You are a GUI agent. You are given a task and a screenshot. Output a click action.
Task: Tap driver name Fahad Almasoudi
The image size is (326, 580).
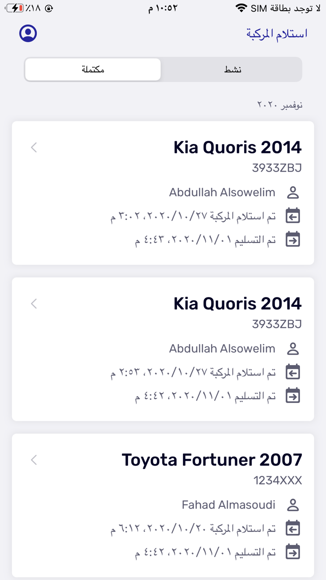[229, 504]
